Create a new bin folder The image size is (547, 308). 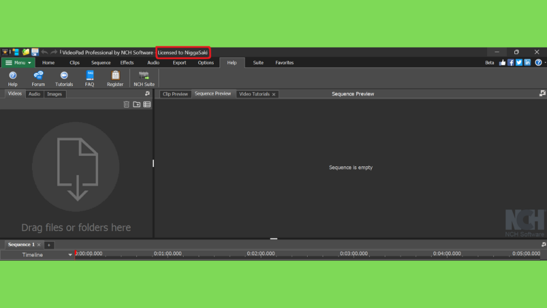136,104
